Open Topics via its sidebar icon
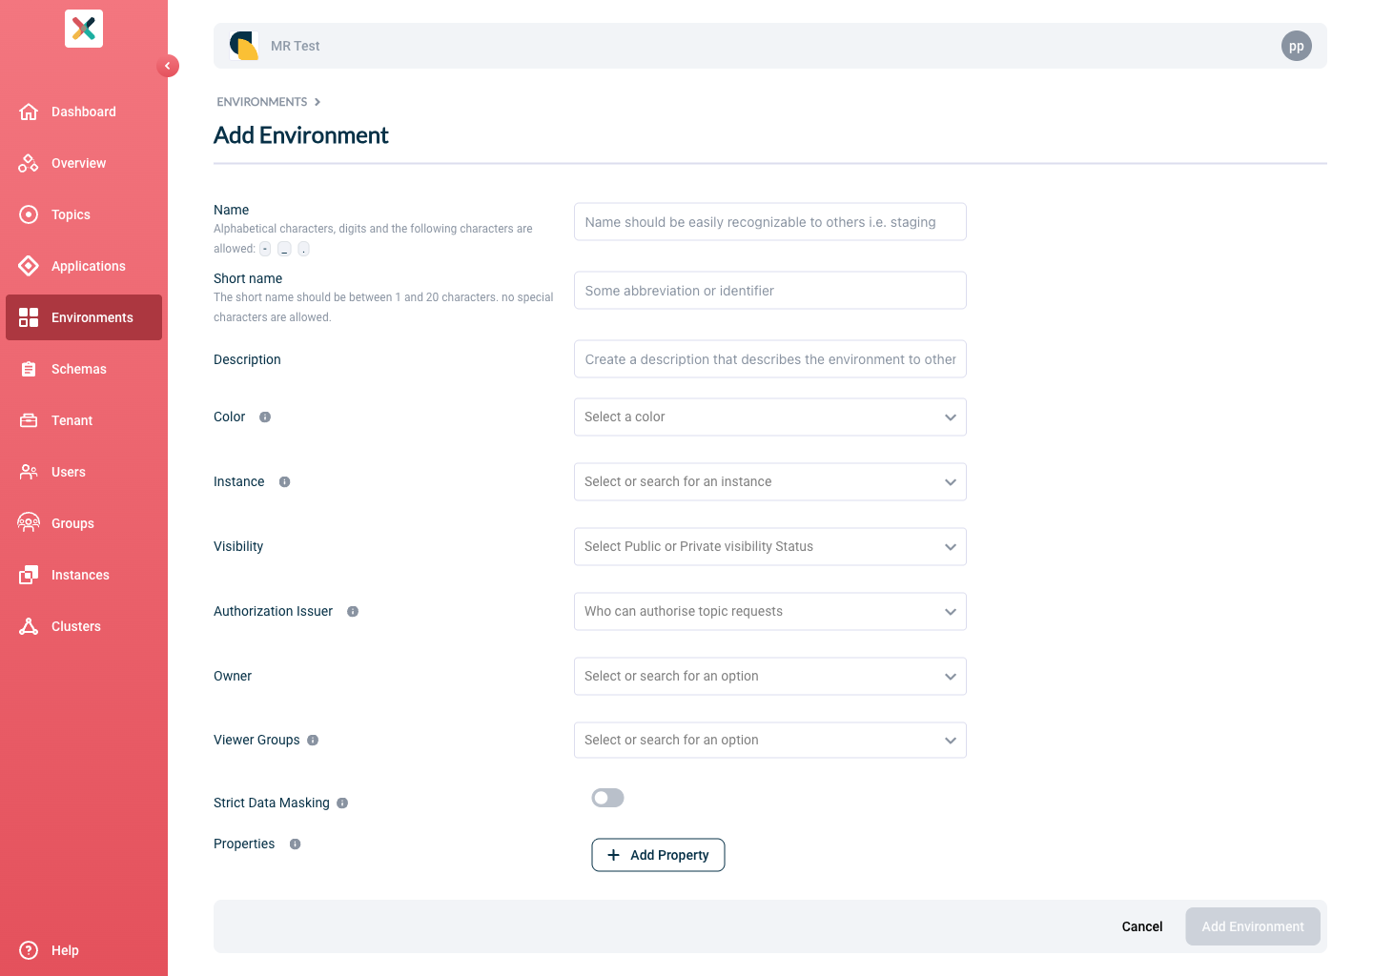This screenshot has height=976, width=1373. coord(29,214)
